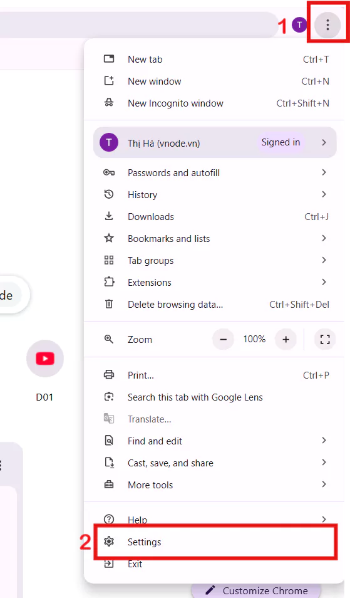
Task: Click the Zoom magnifier icon
Action: pyautogui.click(x=109, y=339)
